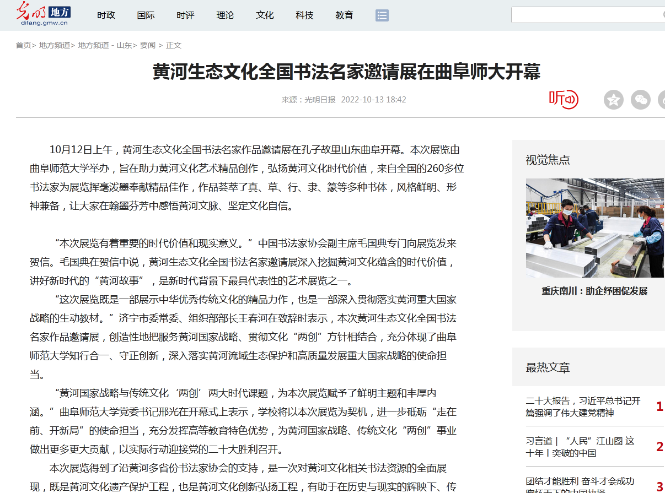Image resolution: width=665 pixels, height=493 pixels.
Task: Go to the 国际 section
Action: pyautogui.click(x=146, y=15)
